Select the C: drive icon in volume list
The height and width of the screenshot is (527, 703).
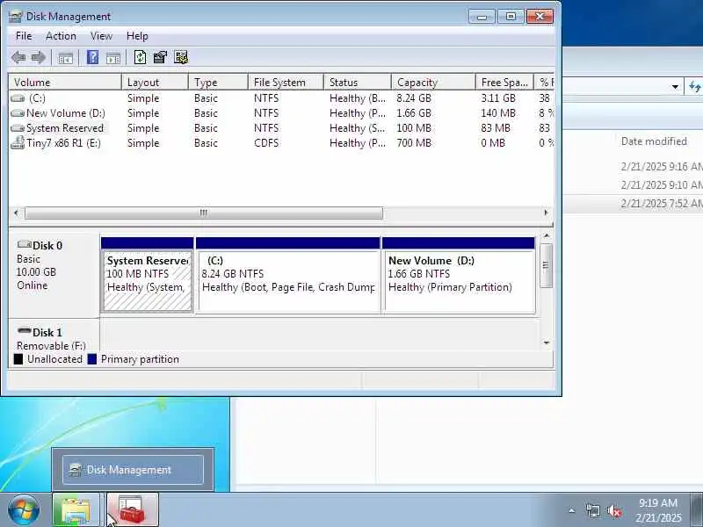[18, 98]
